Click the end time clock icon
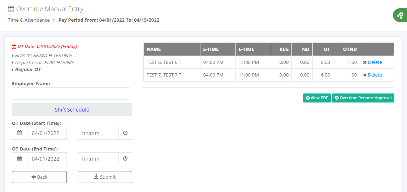The image size is (407, 192). [x=125, y=159]
